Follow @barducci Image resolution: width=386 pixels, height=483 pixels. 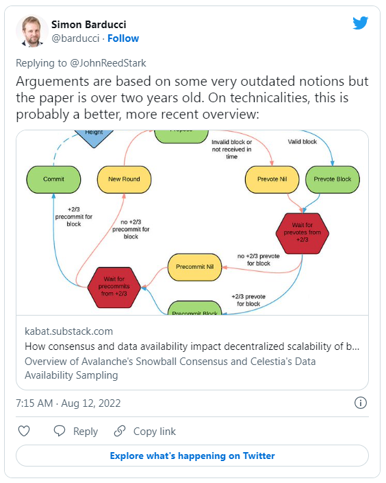(x=123, y=38)
